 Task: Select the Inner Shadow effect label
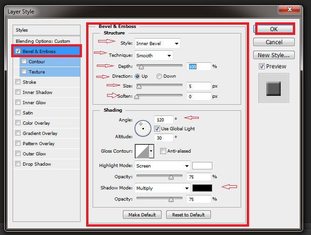(x=38, y=93)
